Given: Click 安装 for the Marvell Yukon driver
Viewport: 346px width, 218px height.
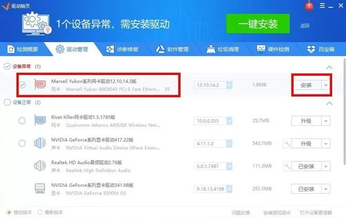Looking at the screenshot, I should click(306, 85).
